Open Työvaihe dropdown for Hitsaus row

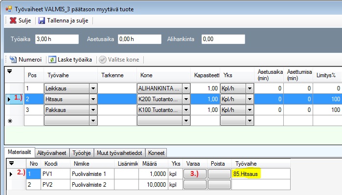[93, 99]
